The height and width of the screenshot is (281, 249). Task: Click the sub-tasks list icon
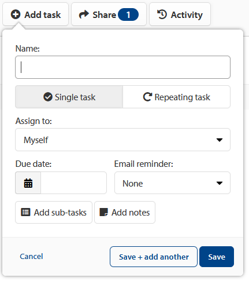pyautogui.click(x=25, y=212)
